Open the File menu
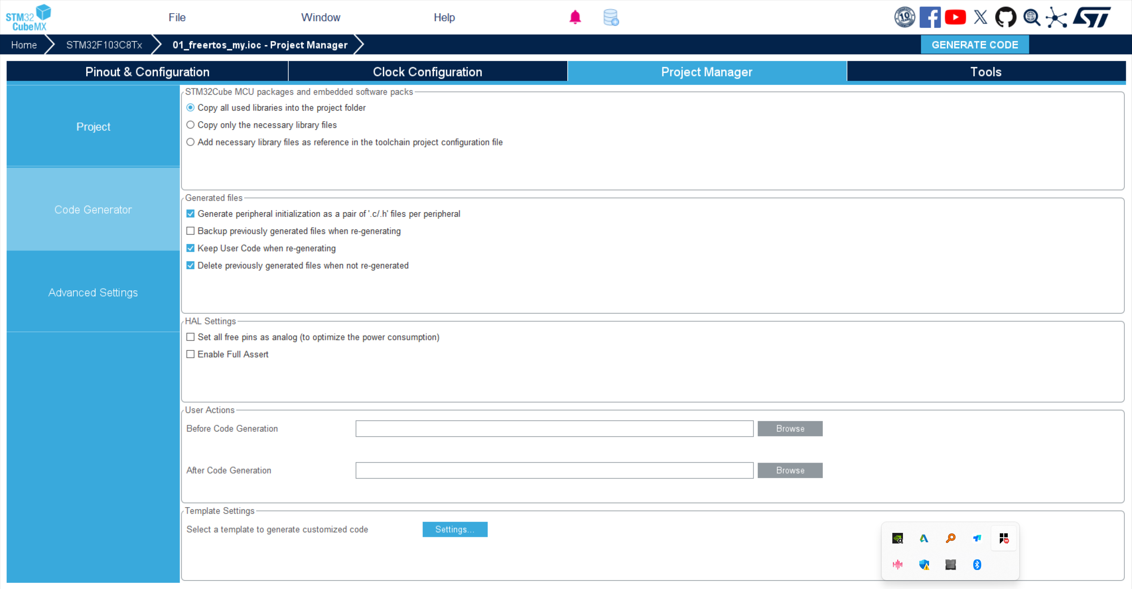This screenshot has height=589, width=1132. click(177, 18)
